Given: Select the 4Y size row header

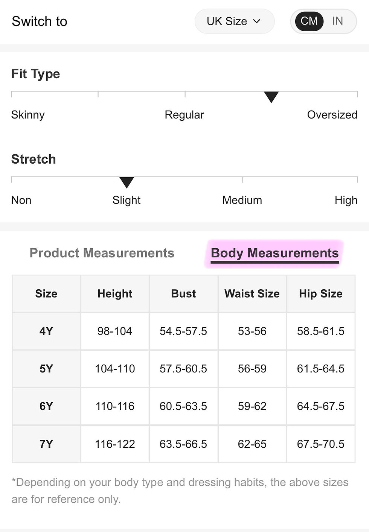Looking at the screenshot, I should (x=46, y=331).
